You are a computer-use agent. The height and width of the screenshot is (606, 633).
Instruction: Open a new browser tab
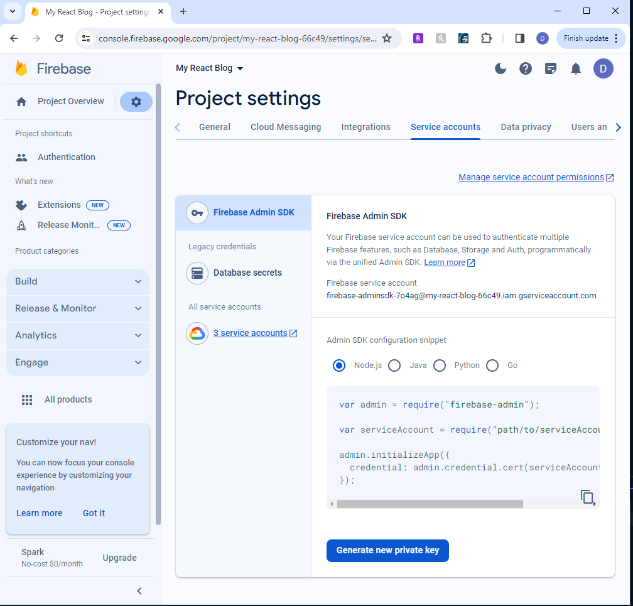[x=183, y=11]
